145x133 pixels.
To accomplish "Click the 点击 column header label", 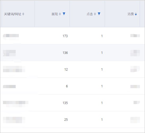I will pos(90,14).
